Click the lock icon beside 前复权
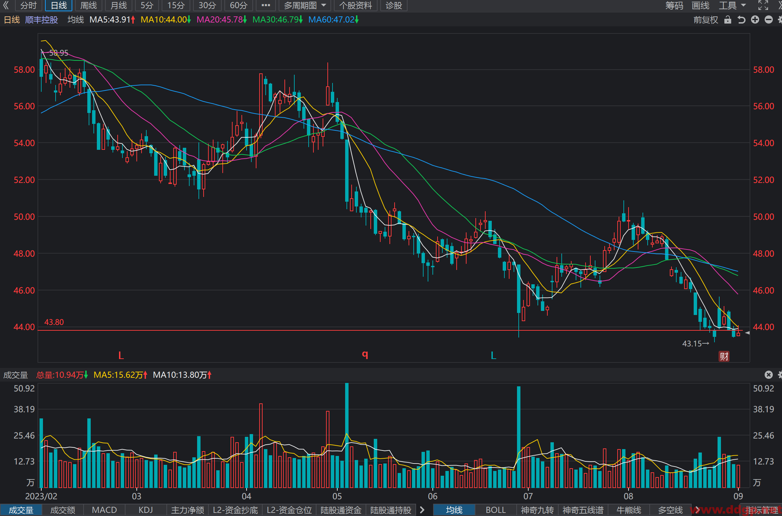 click(727, 20)
